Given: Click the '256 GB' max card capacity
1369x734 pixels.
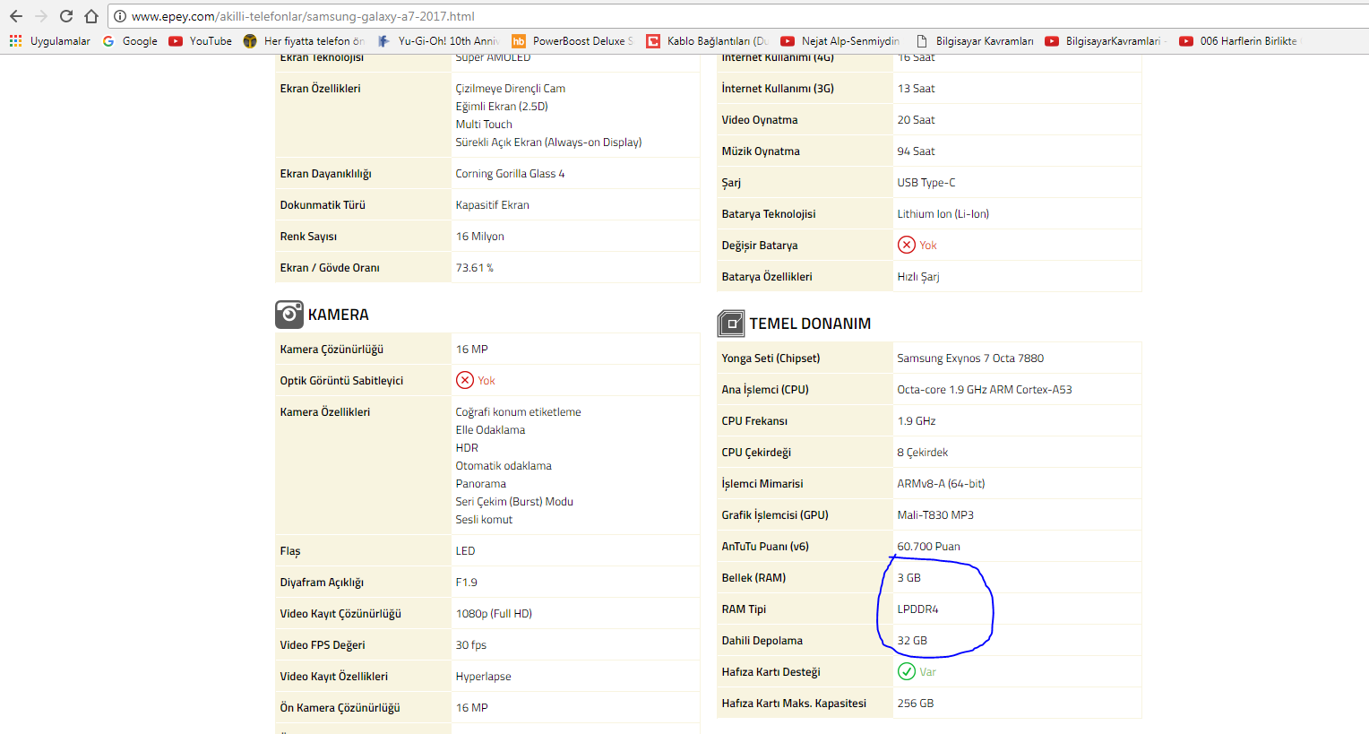Looking at the screenshot, I should [x=916, y=704].
